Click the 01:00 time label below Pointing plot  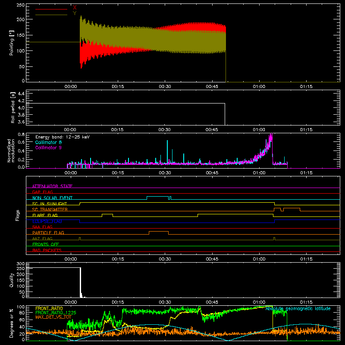(259, 87)
